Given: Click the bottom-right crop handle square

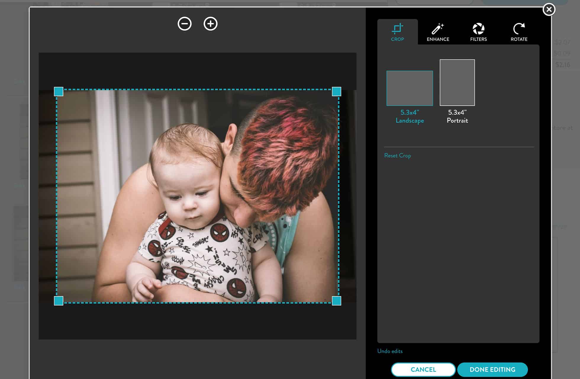Looking at the screenshot, I should pos(336,301).
